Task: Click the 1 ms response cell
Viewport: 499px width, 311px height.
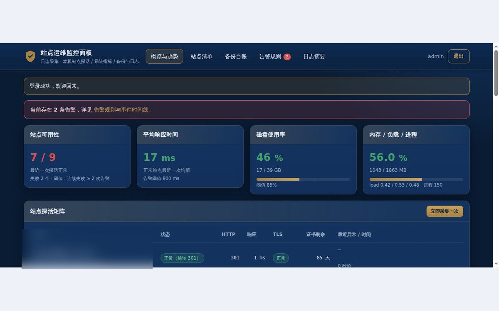Action: (259, 258)
